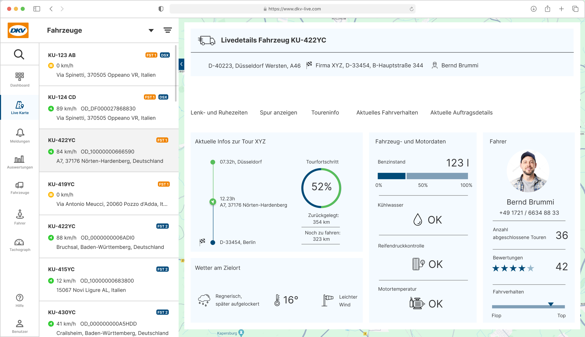585x337 pixels.
Task: Click the thermometer icon by 16°
Action: click(x=277, y=300)
